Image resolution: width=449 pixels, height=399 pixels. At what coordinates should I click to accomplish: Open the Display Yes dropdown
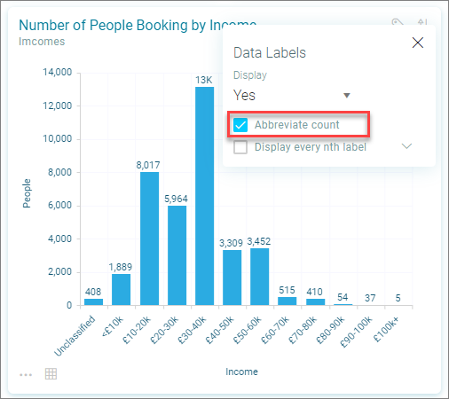coord(292,95)
